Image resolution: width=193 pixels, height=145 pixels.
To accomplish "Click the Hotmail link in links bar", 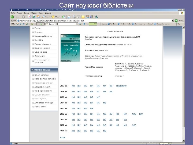I will 142,24.
